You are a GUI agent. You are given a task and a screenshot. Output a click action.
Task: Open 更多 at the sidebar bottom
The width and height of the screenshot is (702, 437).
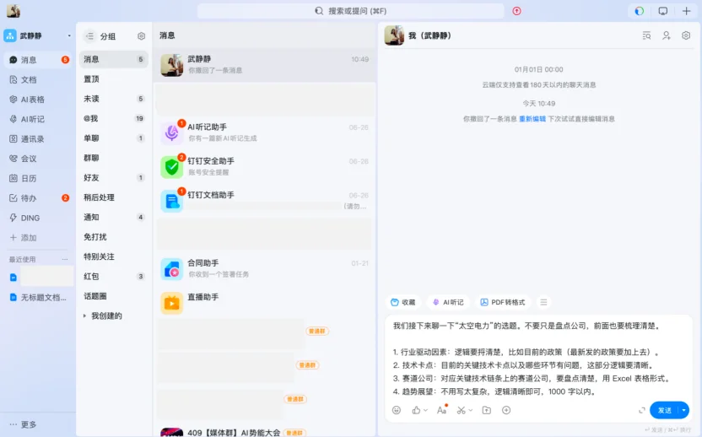coord(24,424)
